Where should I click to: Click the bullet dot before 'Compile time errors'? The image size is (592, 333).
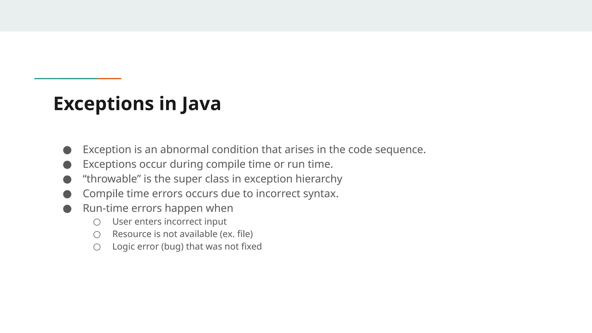pyautogui.click(x=67, y=194)
